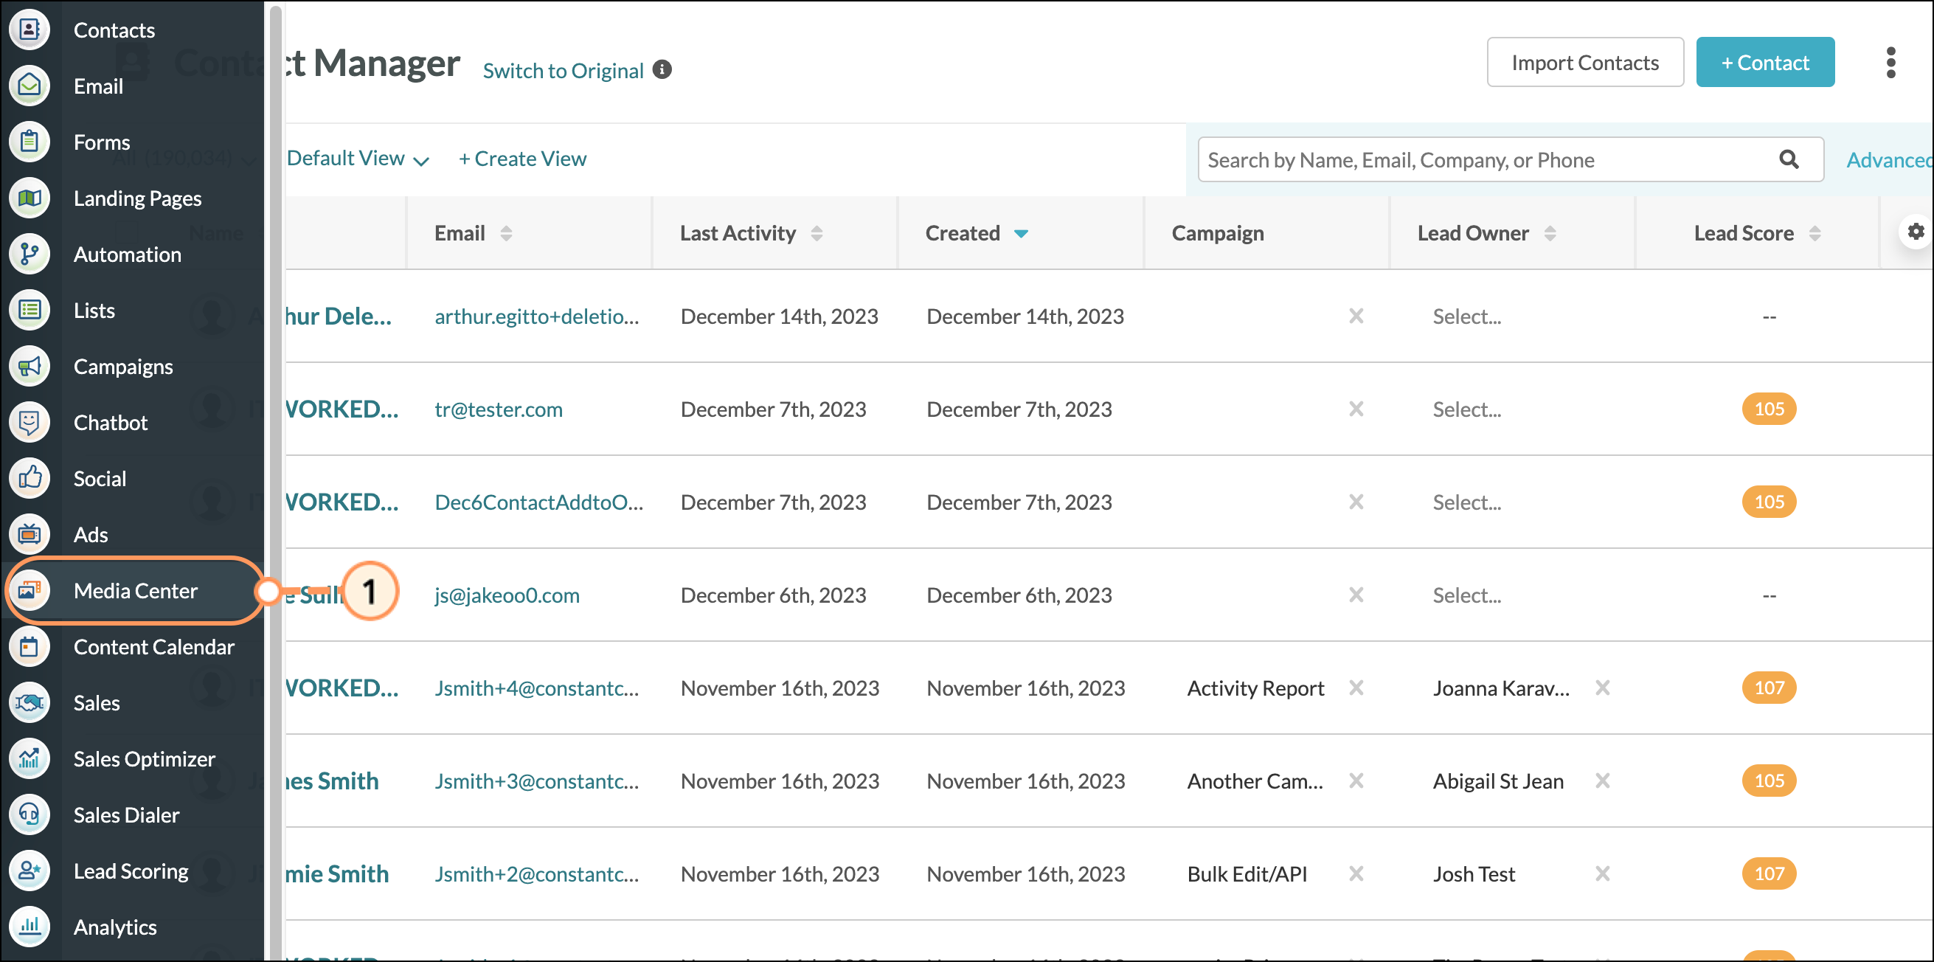Sort by Lead Score column

coord(1815,234)
